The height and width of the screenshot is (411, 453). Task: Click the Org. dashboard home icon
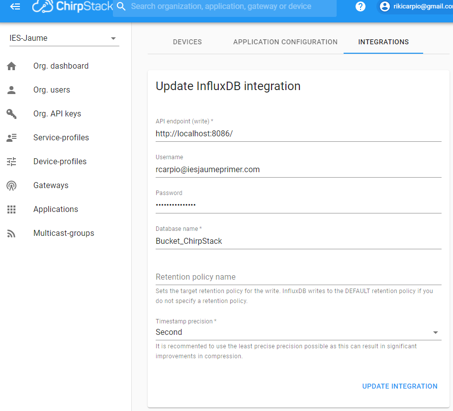(11, 66)
